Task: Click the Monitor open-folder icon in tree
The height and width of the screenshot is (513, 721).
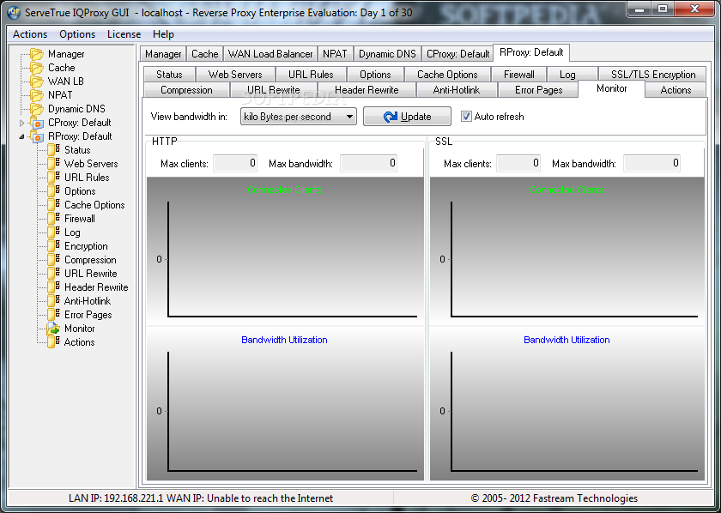Action: (54, 329)
